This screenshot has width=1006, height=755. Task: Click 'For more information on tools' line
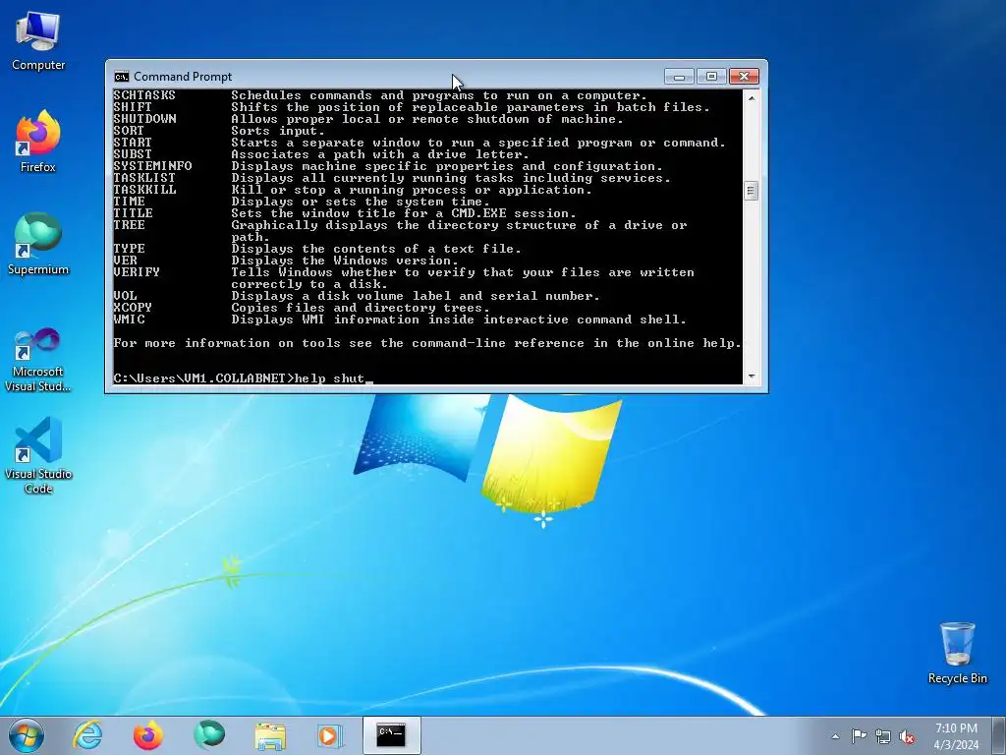(427, 343)
